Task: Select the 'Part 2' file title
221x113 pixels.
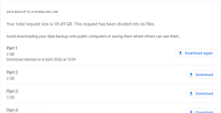Action: pos(12,73)
